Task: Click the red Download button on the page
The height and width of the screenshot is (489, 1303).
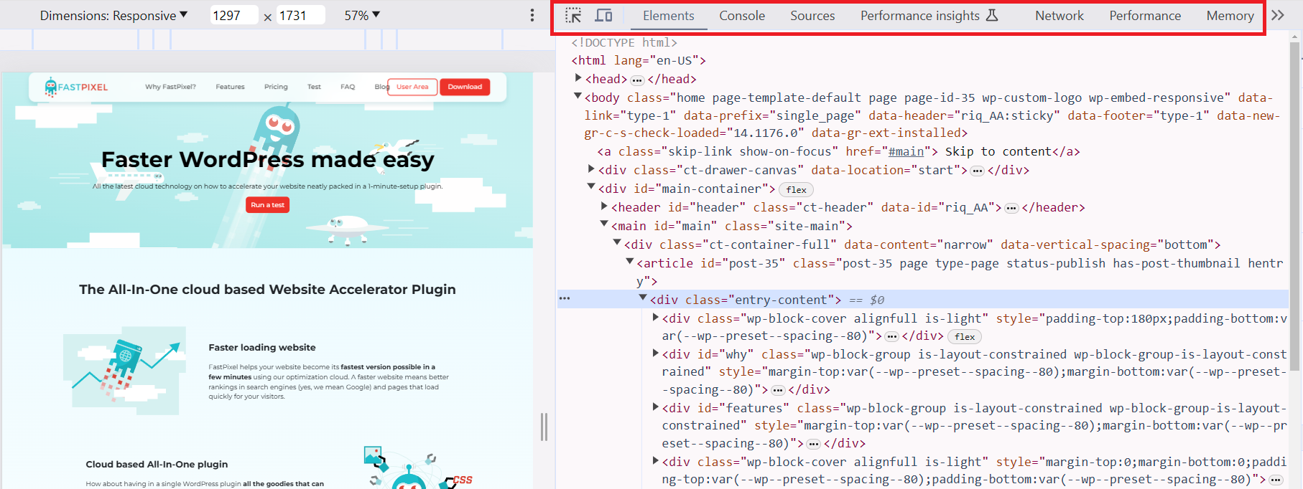Action: (x=465, y=87)
